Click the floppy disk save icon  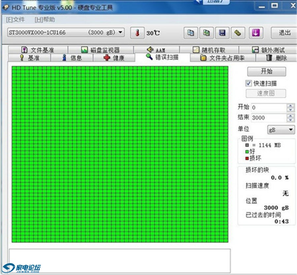point(222,33)
